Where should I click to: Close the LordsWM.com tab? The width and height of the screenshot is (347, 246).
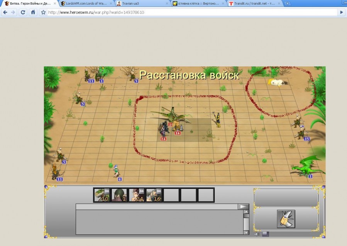111,3
